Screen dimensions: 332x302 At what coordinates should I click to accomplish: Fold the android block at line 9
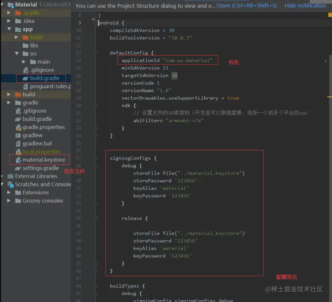tap(95, 23)
